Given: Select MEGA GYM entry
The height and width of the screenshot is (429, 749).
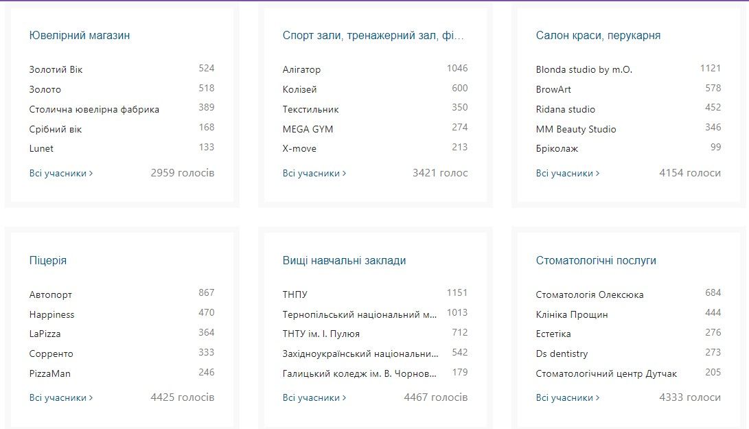Looking at the screenshot, I should (308, 129).
